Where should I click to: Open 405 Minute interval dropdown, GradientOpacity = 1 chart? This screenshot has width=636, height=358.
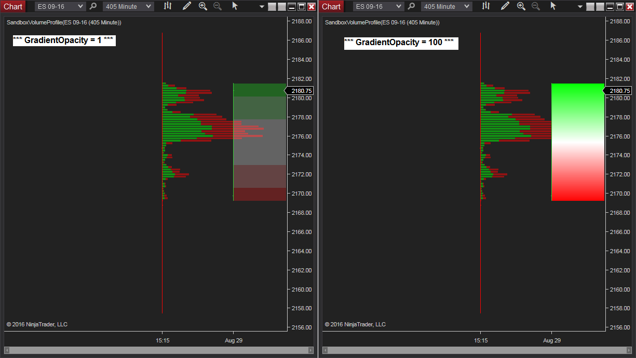[128, 6]
